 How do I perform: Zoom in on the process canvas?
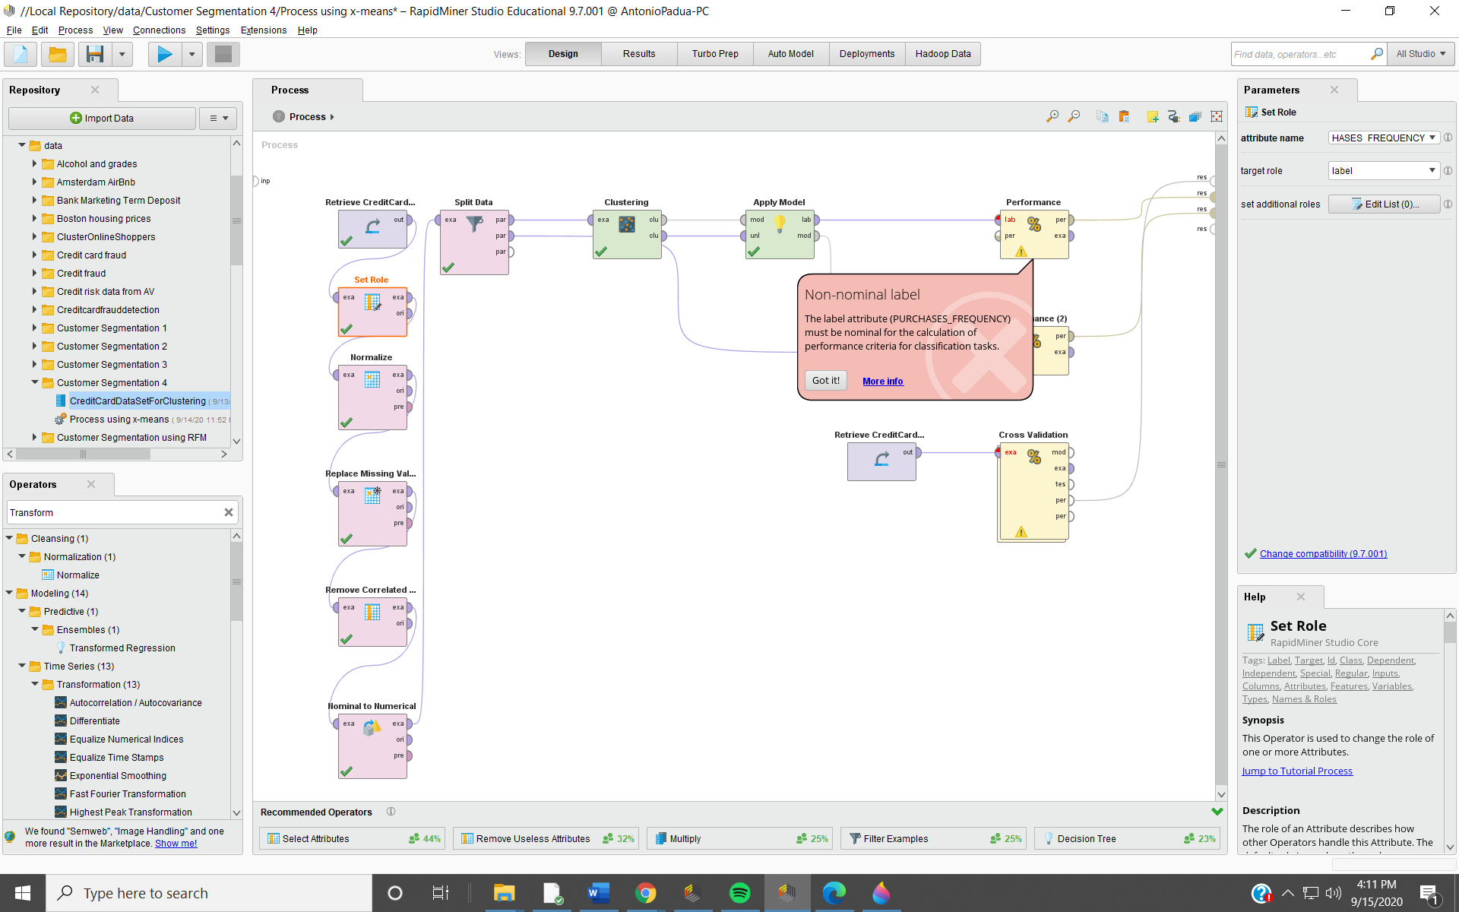[1052, 116]
